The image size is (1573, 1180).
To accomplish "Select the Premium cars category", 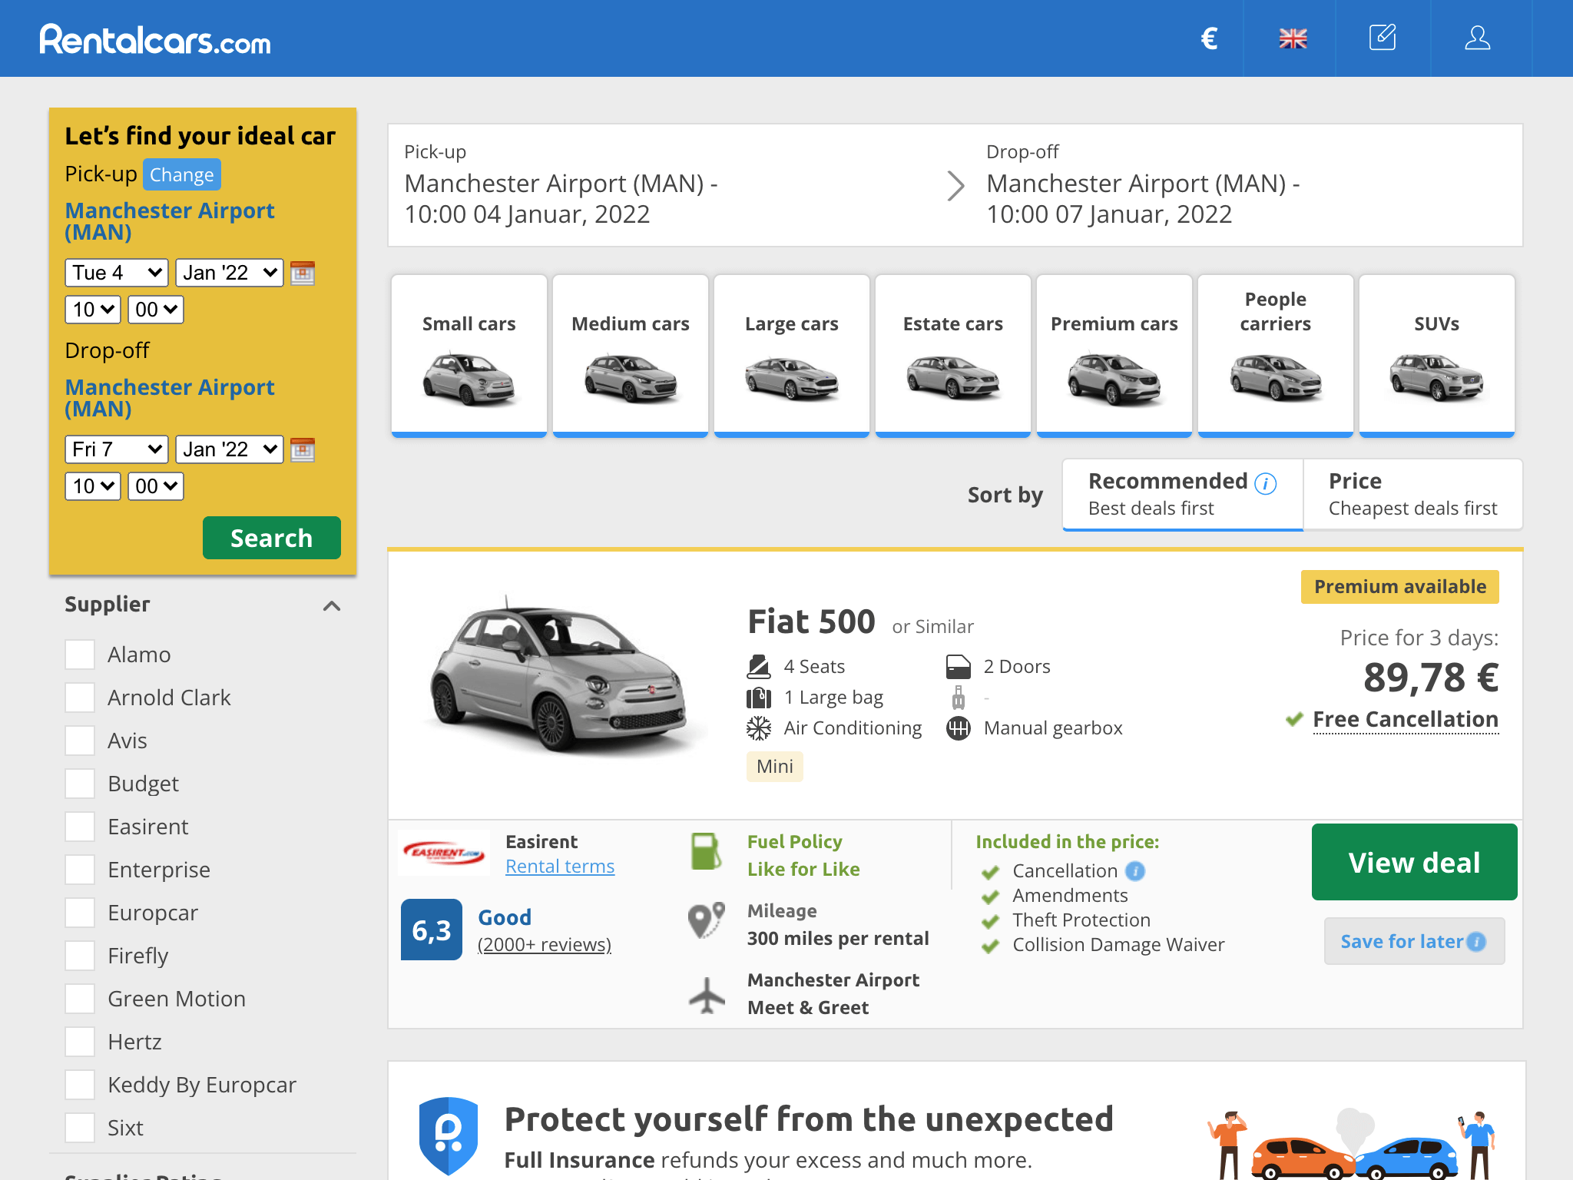I will point(1114,356).
